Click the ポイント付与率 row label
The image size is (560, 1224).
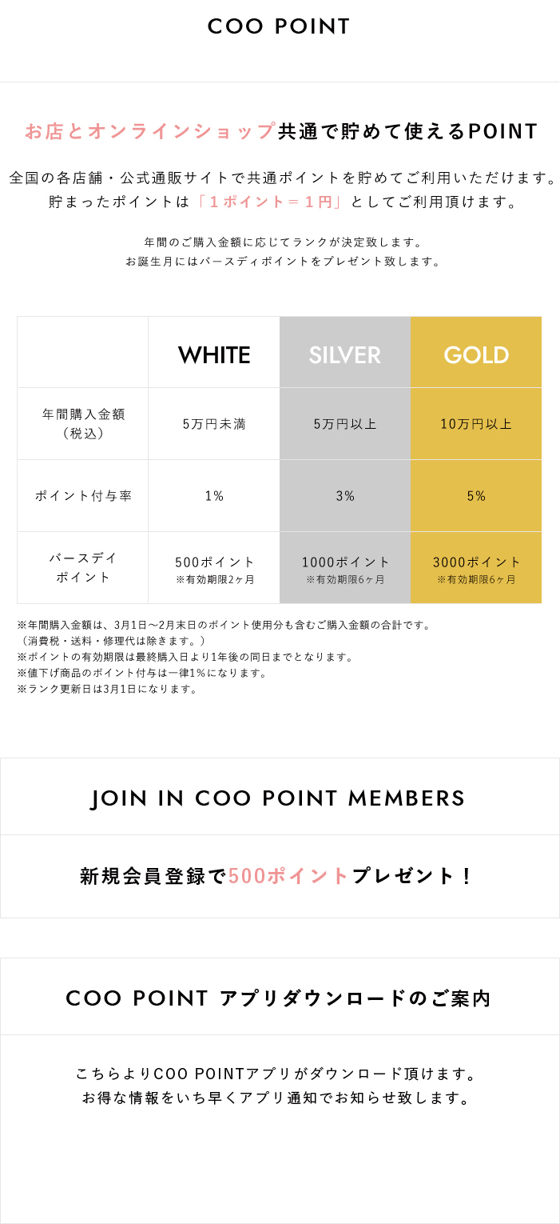point(83,496)
